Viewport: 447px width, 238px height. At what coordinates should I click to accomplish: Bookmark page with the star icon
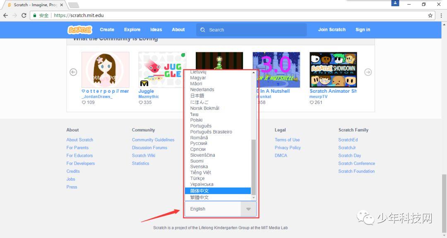[430, 15]
